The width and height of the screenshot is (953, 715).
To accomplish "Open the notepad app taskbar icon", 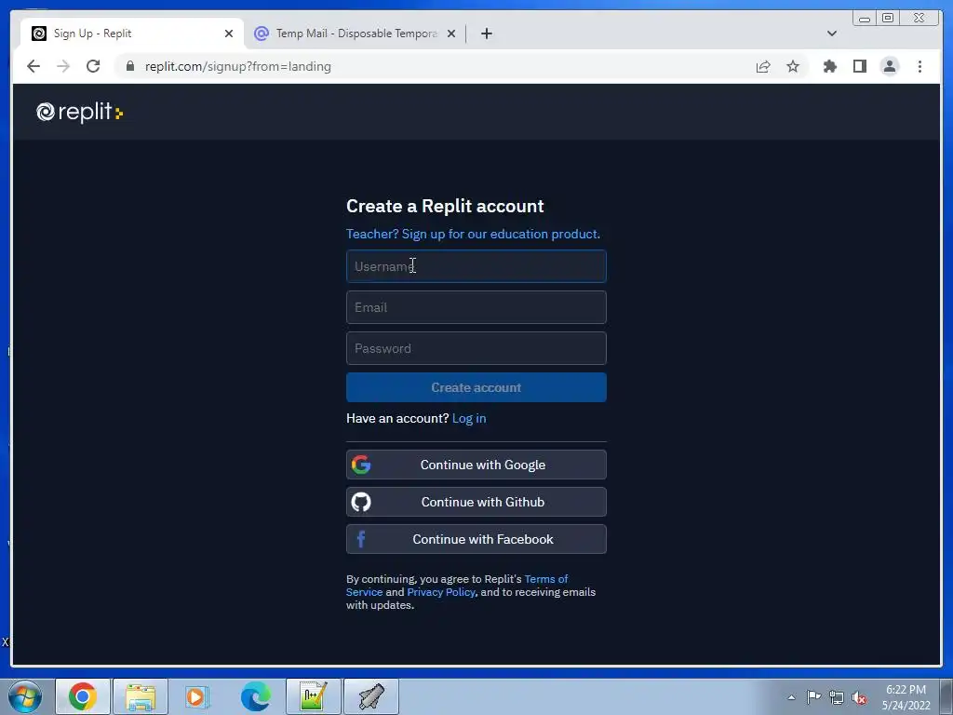I will [313, 696].
